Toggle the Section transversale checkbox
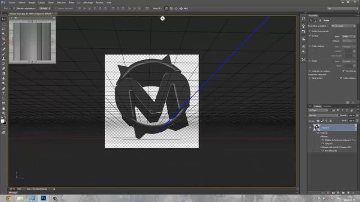The image size is (360, 202). (x=310, y=31)
